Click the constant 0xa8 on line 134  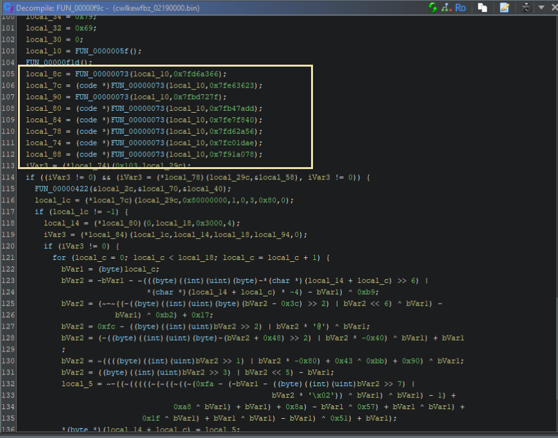[182, 407]
